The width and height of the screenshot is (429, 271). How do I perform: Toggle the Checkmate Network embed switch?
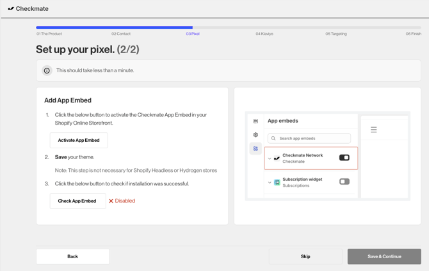pos(344,158)
